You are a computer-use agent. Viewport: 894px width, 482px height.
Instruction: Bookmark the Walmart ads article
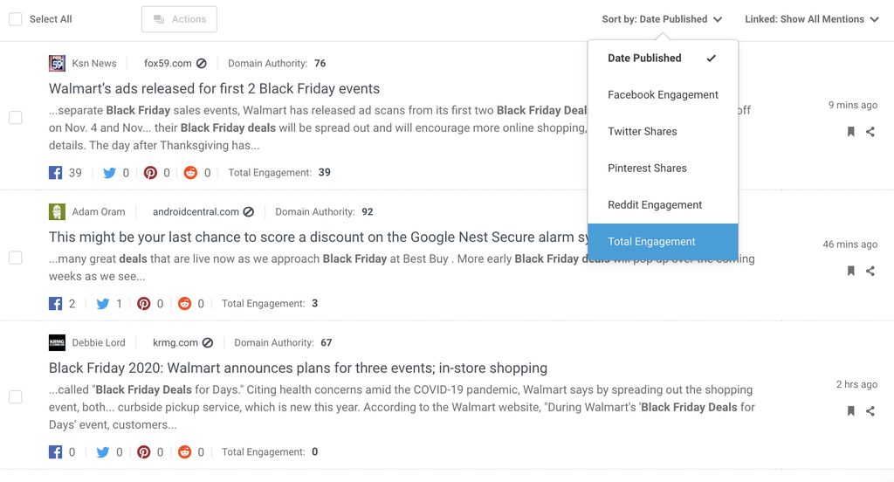[851, 132]
